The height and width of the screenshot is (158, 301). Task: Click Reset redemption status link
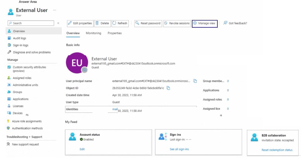click(277, 150)
